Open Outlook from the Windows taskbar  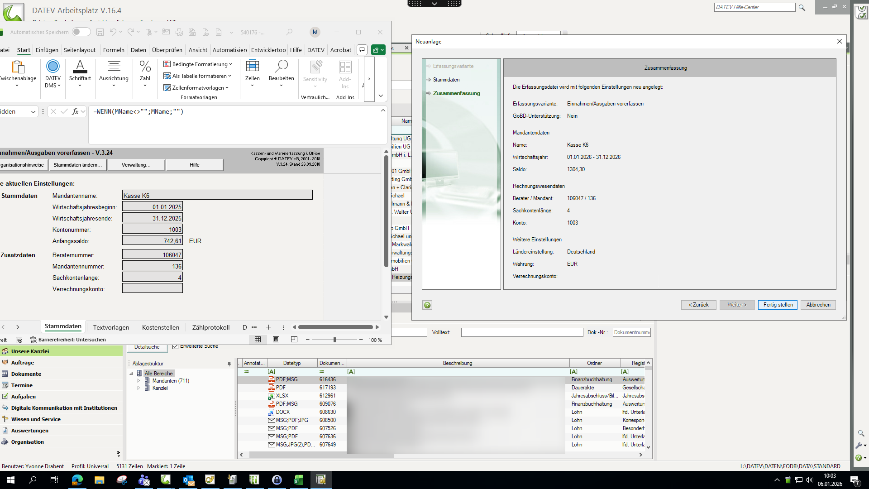click(x=188, y=480)
